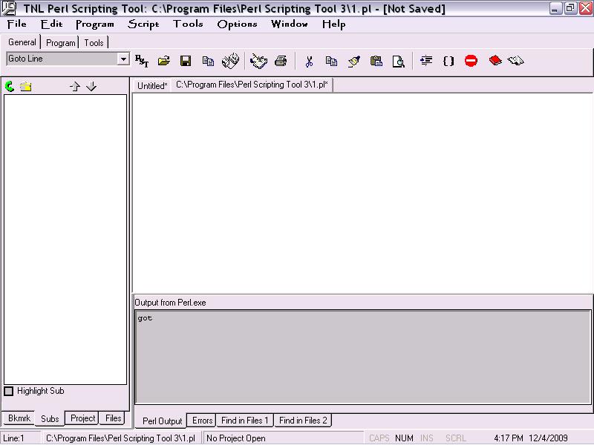This screenshot has width=594, height=445.
Task: Click the empty subs list in side panel
Action: click(x=65, y=239)
